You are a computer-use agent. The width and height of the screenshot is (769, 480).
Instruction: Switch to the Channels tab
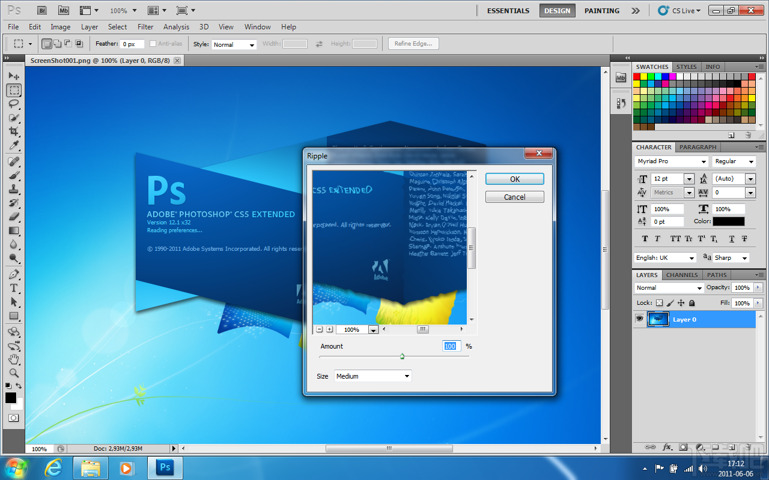pos(682,275)
